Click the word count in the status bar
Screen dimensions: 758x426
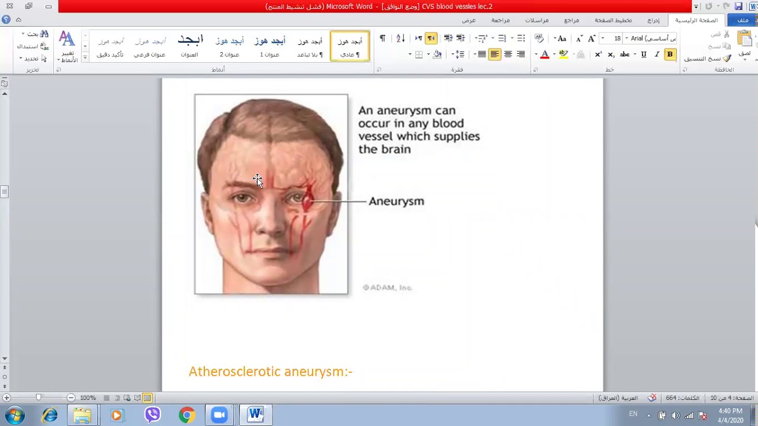coord(682,398)
